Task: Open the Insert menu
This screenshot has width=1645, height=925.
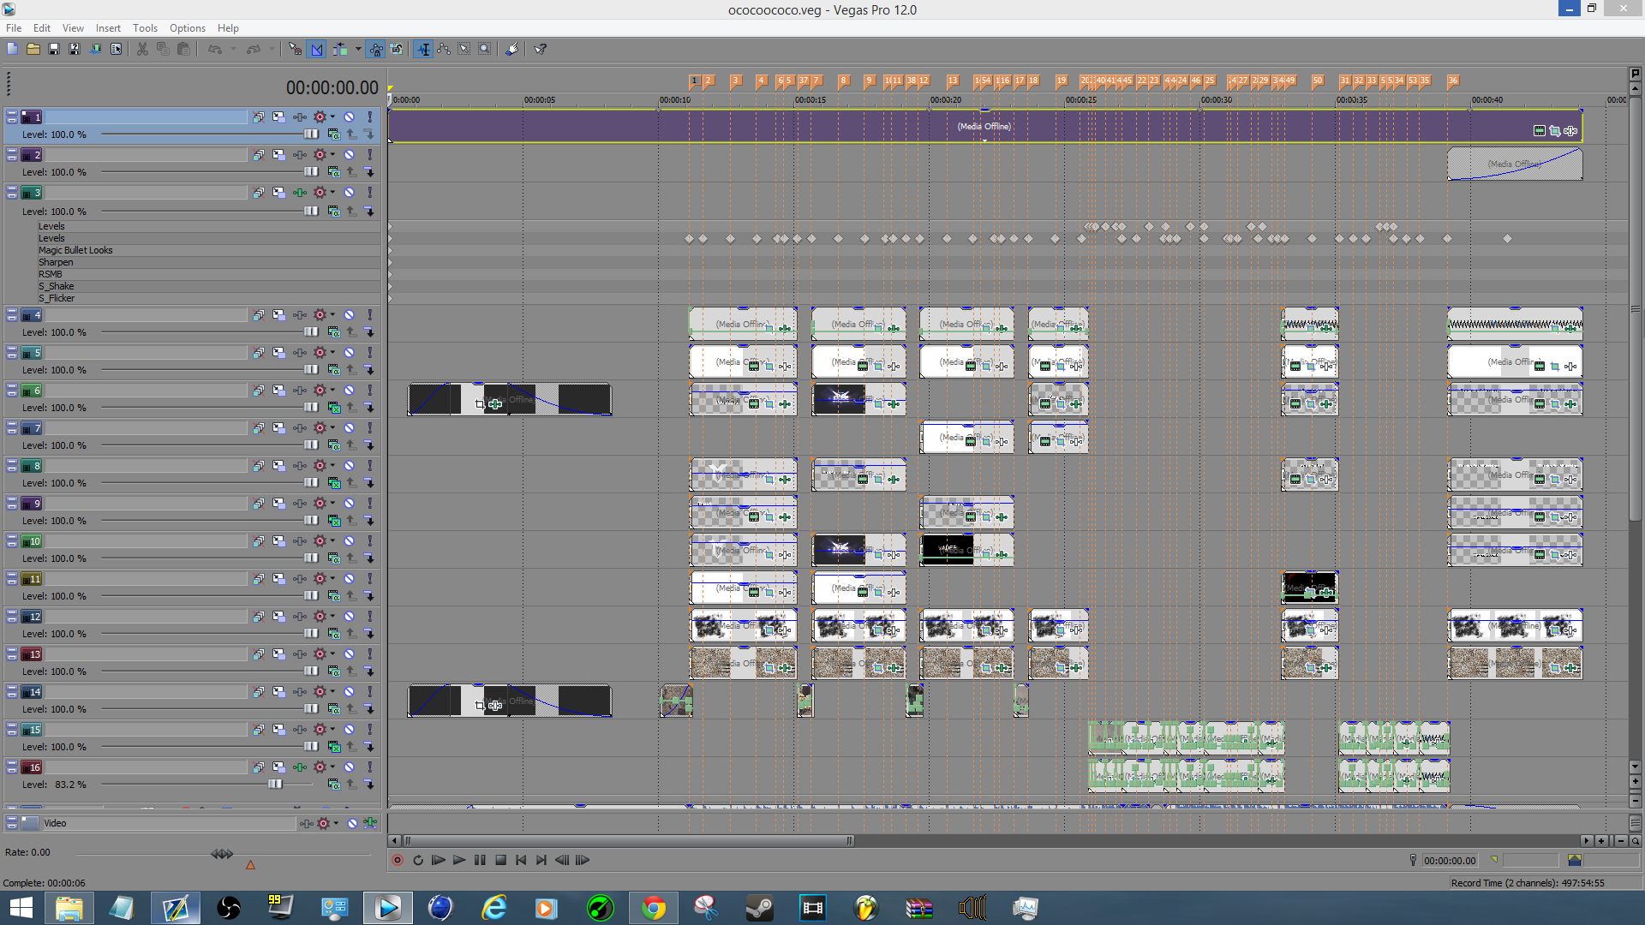Action: point(108,28)
